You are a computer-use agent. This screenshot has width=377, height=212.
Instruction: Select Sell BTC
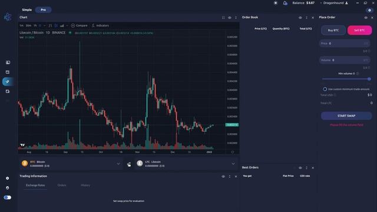(360, 30)
